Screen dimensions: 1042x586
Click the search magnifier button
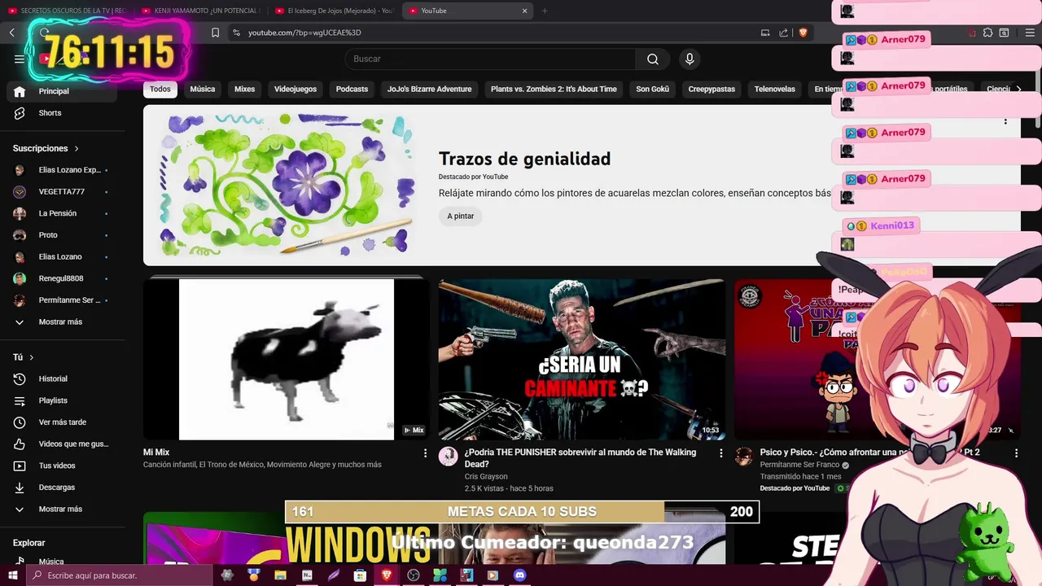(653, 59)
